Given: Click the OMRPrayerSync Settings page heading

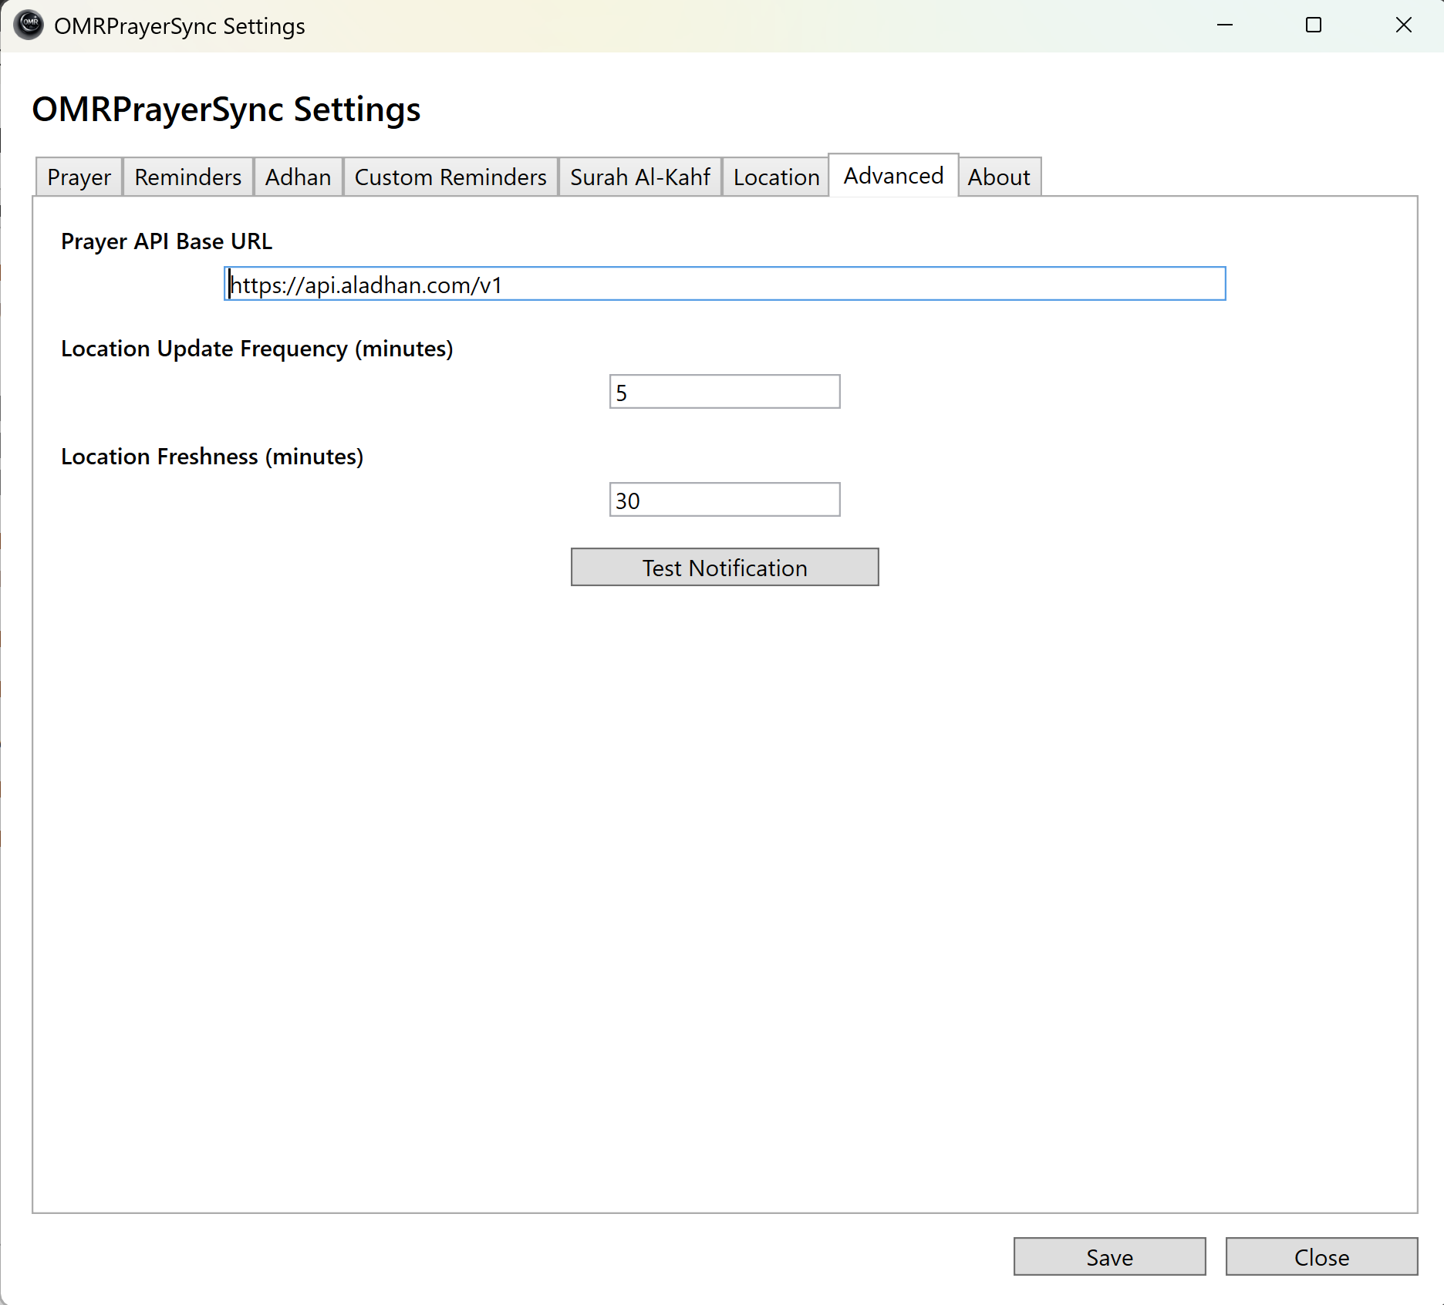Looking at the screenshot, I should tap(226, 109).
